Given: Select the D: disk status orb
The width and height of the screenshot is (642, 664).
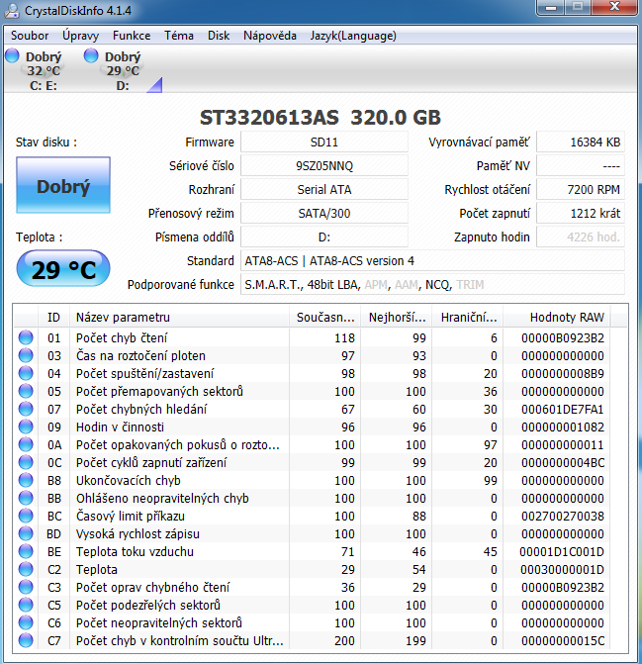Looking at the screenshot, I should point(91,55).
